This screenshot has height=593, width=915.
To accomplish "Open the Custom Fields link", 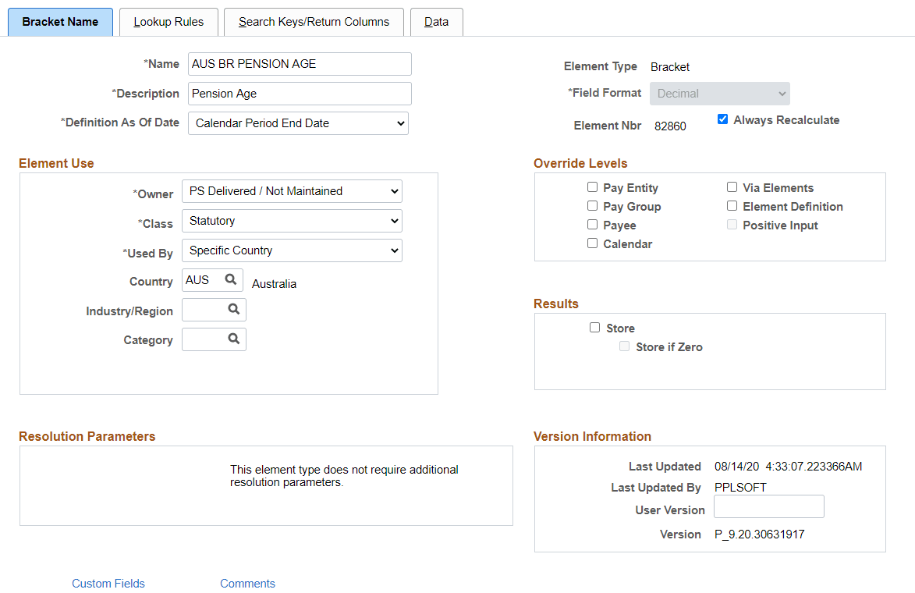I will [x=108, y=583].
